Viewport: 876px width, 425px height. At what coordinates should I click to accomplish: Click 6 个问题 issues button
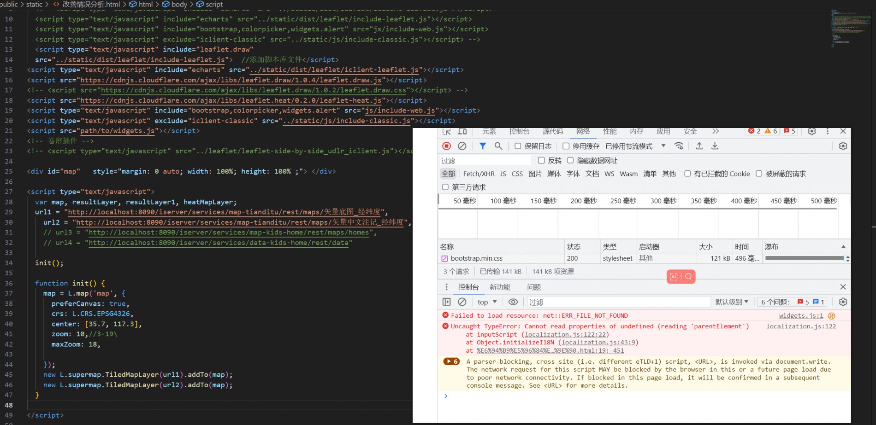792,302
